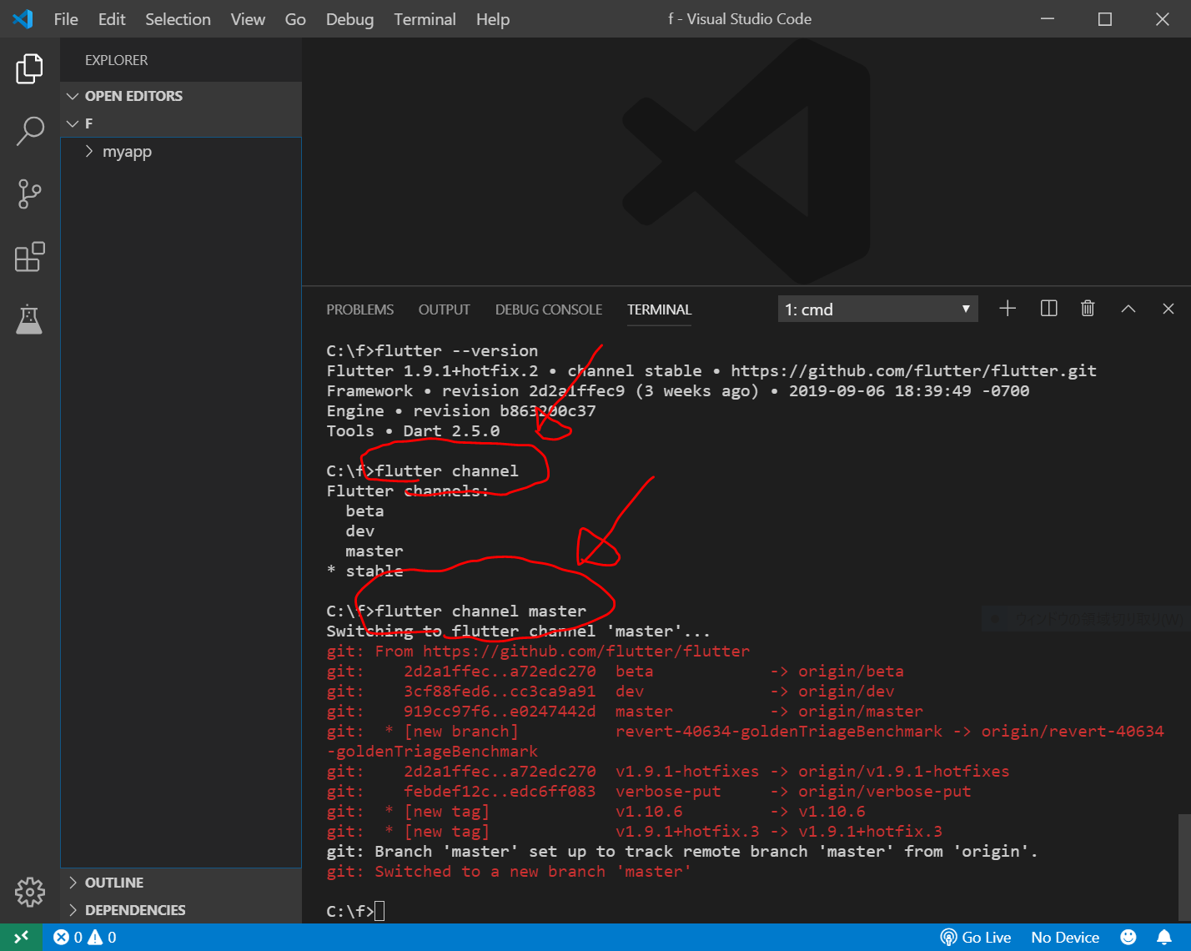The image size is (1191, 951).
Task: Open the terminal selector dropdown '1: cmd'
Action: [x=877, y=309]
